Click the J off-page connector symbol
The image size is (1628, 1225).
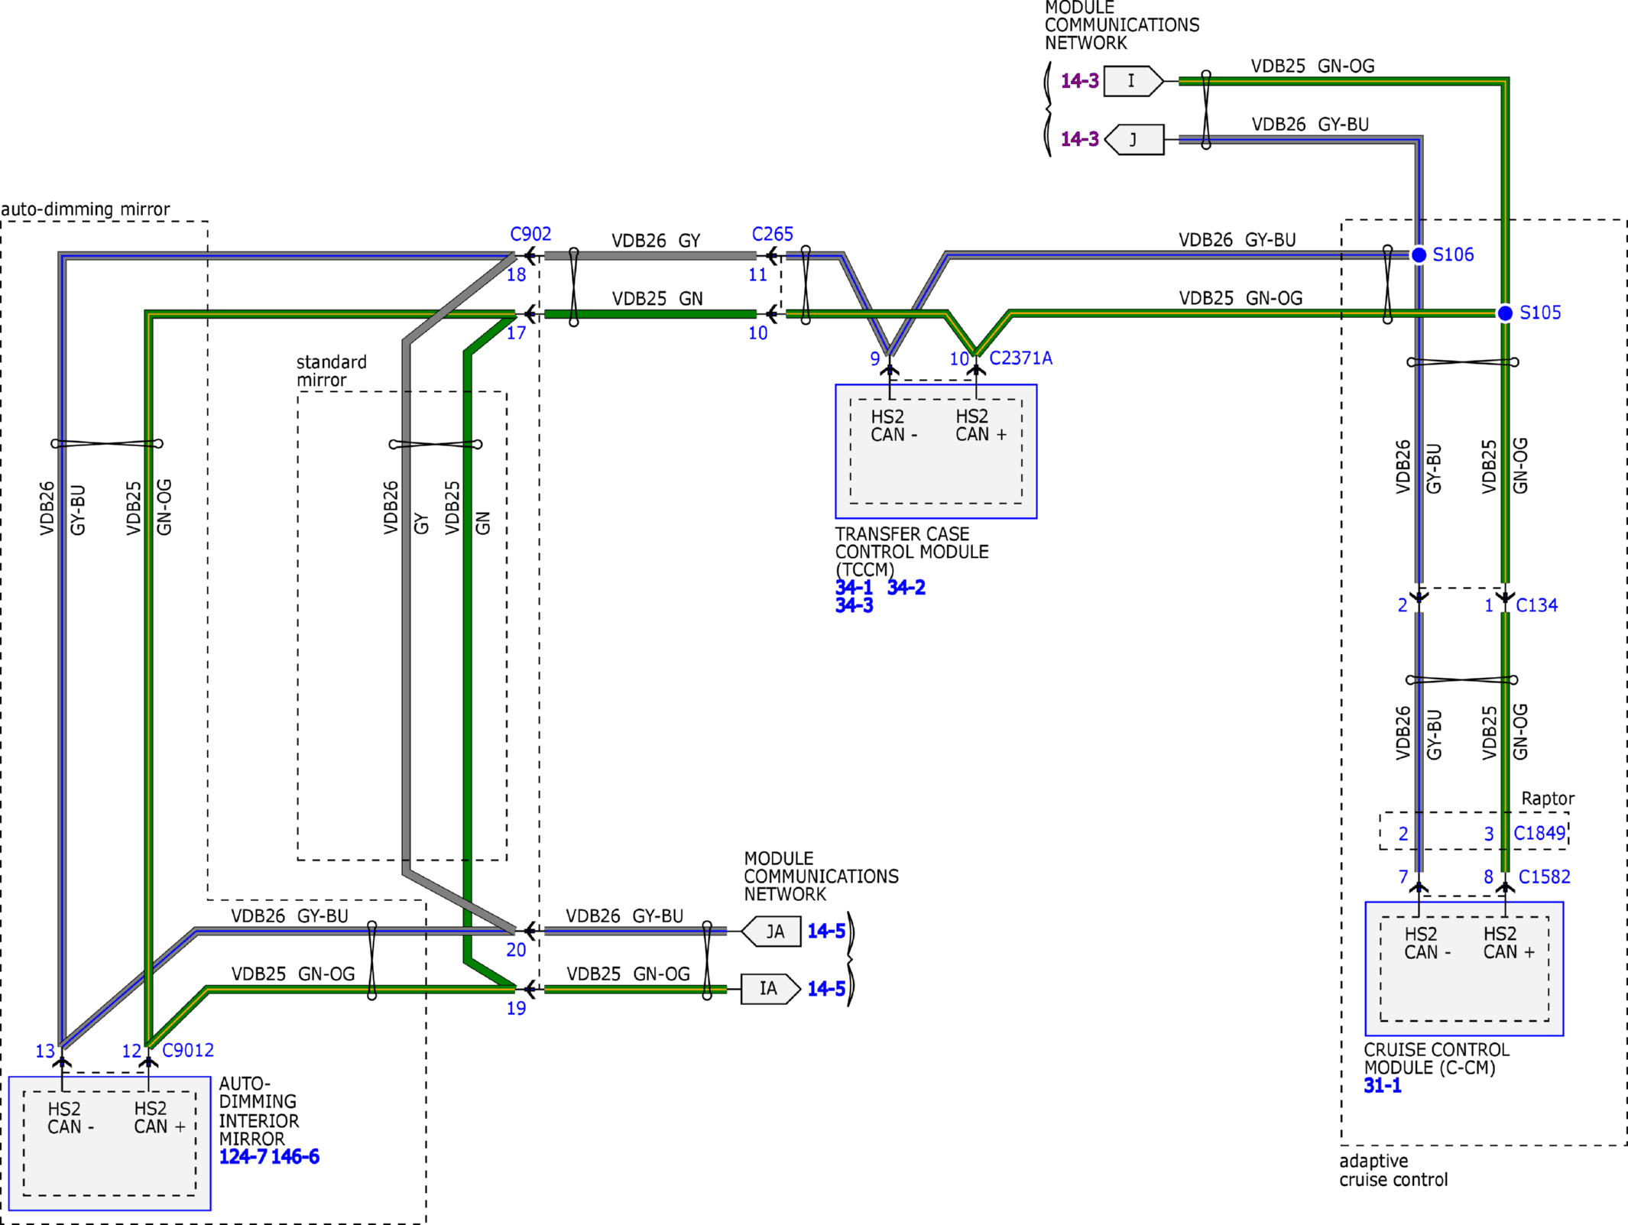point(1136,140)
